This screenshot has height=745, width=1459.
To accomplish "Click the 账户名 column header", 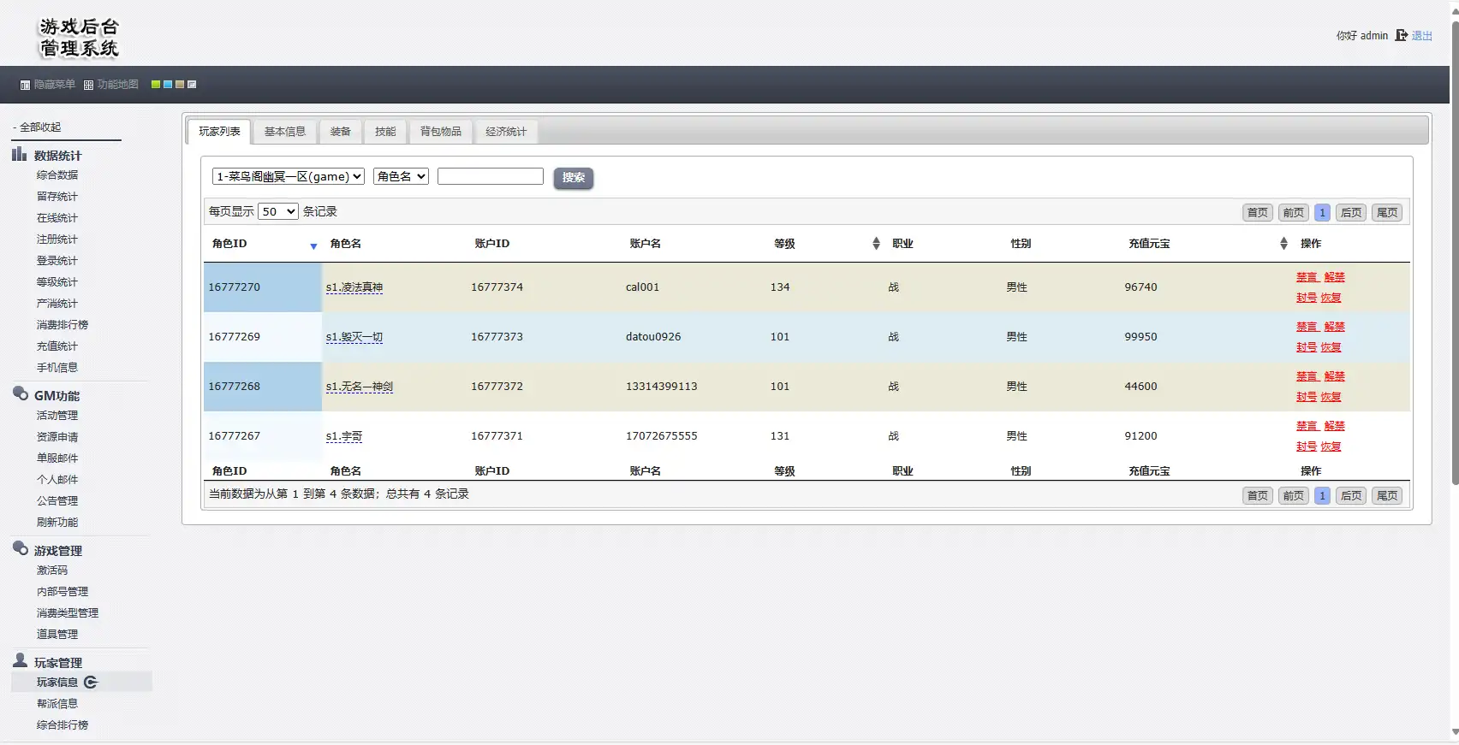I will [646, 244].
